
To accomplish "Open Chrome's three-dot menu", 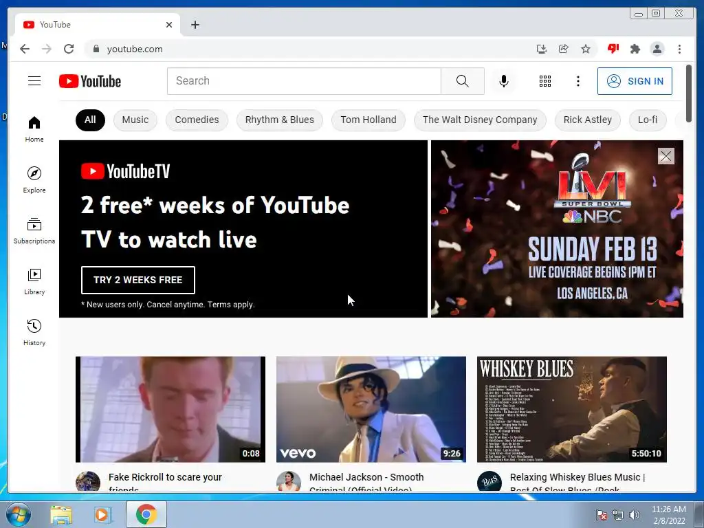I will pos(679,49).
